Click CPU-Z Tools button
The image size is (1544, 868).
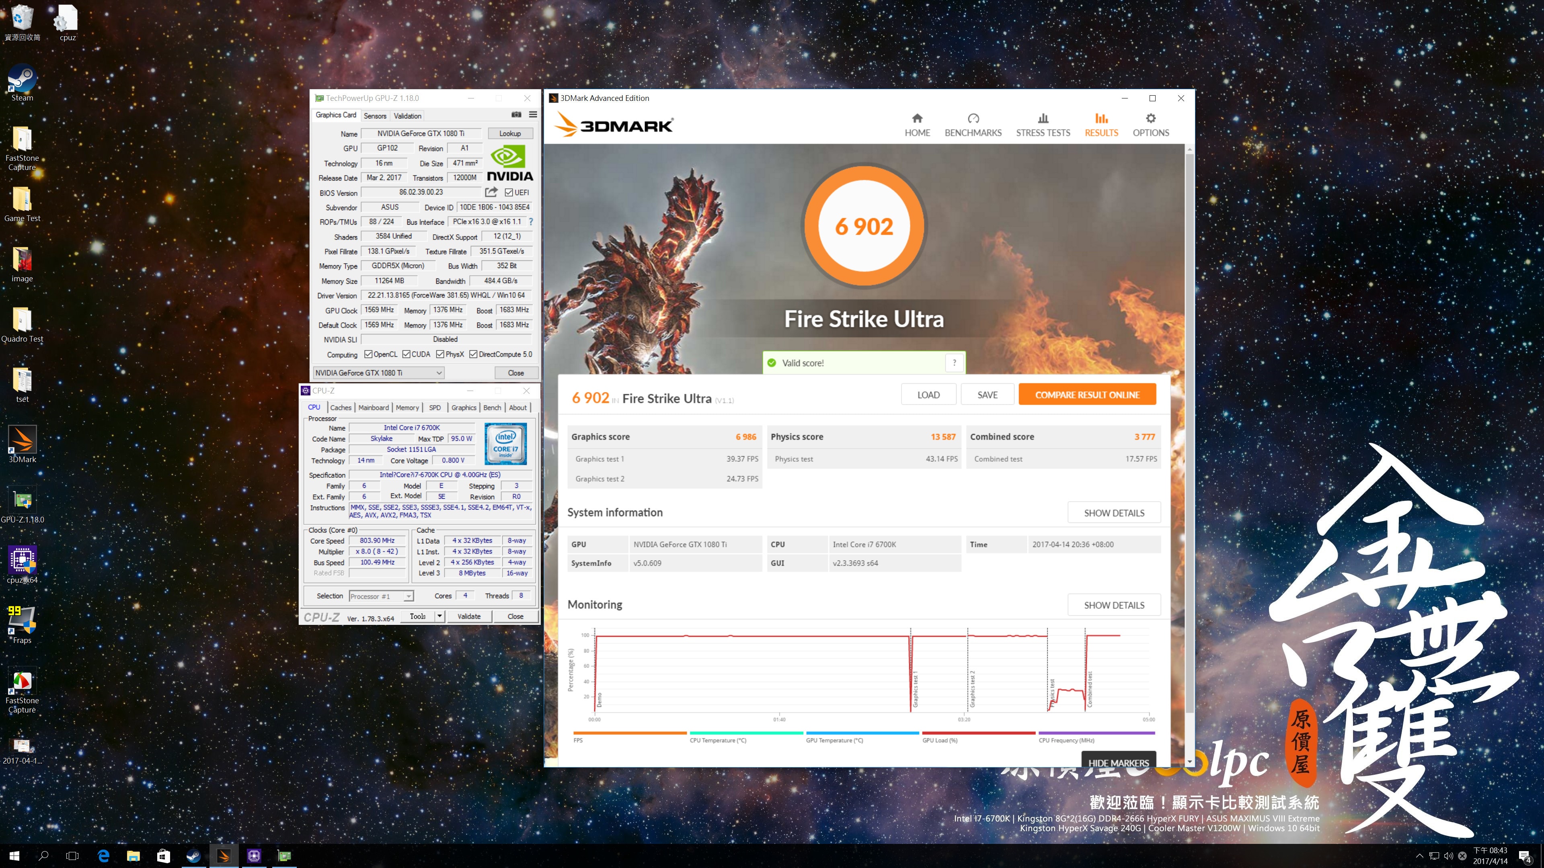418,616
